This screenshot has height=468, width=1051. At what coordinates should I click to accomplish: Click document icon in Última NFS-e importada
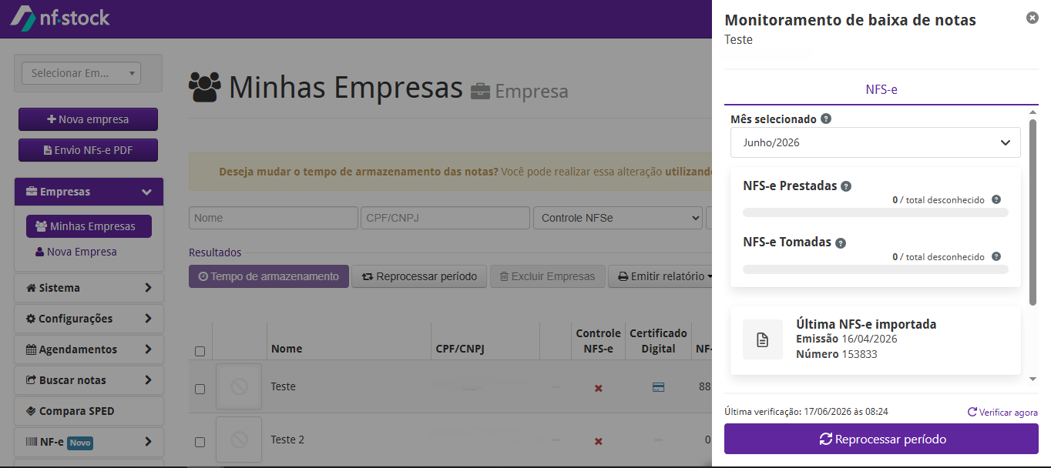click(763, 339)
